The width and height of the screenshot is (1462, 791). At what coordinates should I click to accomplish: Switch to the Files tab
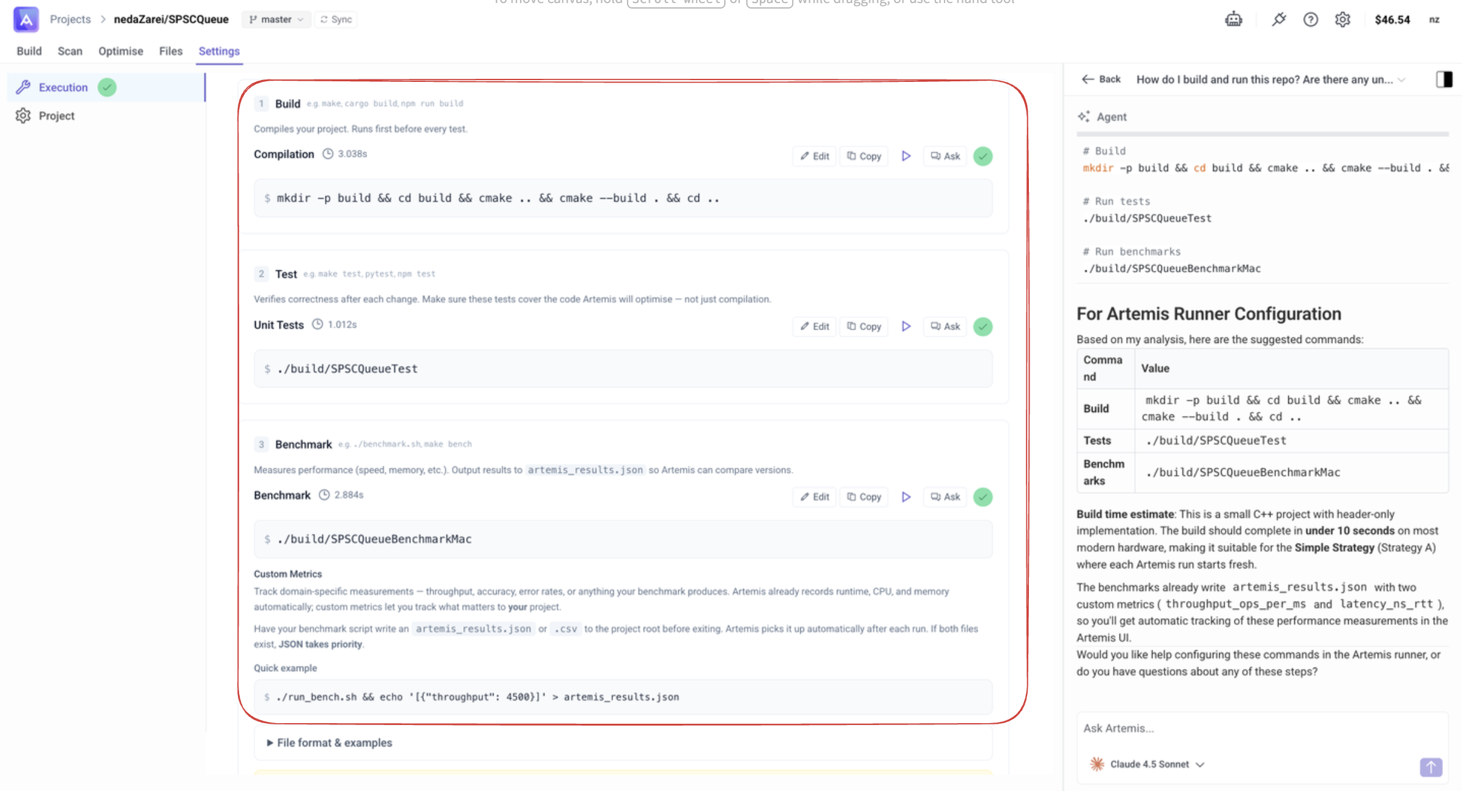(171, 51)
